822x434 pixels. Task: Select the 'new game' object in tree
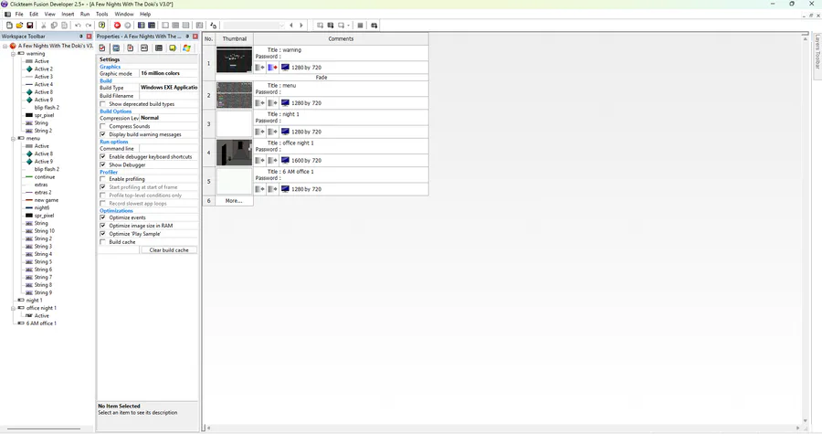click(x=47, y=200)
